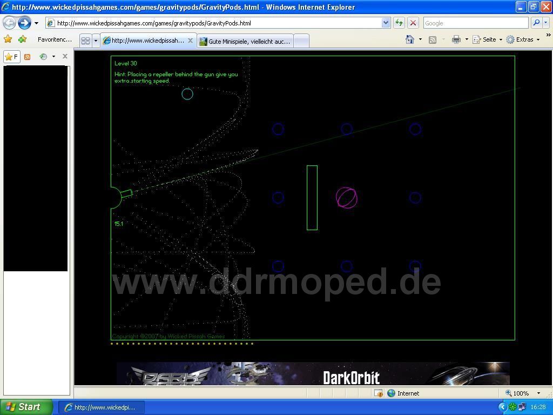This screenshot has width=553, height=415.
Task: Click into the Google search field
Action: point(475,23)
